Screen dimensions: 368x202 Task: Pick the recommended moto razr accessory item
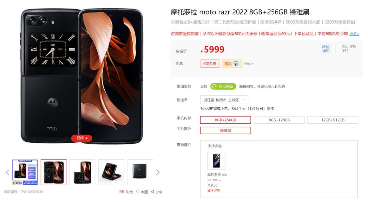(x=216, y=161)
